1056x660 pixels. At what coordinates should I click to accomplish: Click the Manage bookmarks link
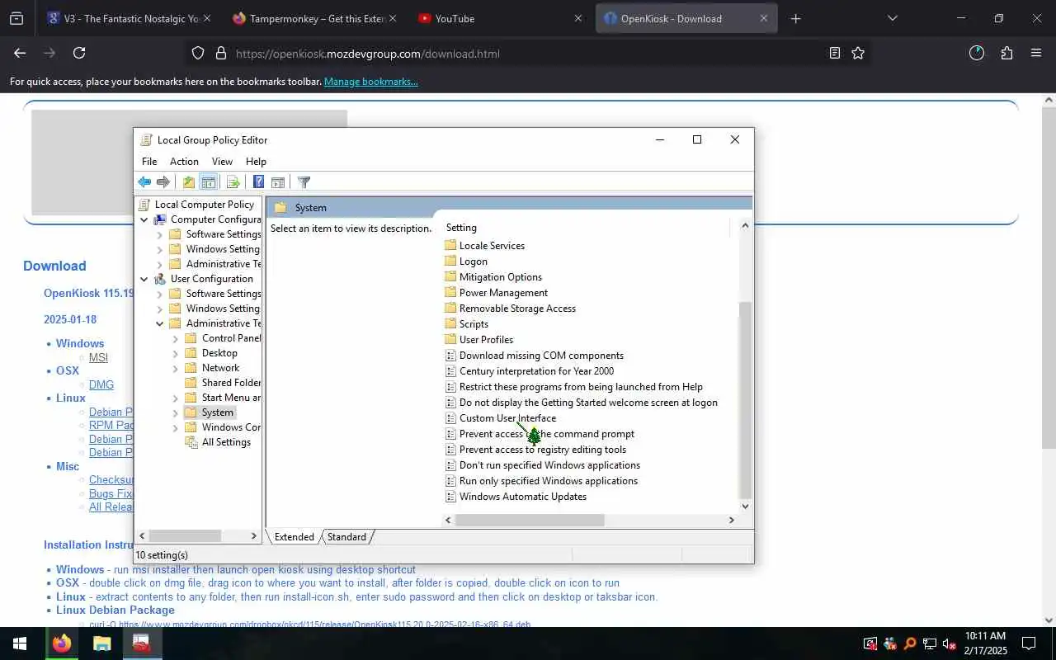tap(370, 82)
